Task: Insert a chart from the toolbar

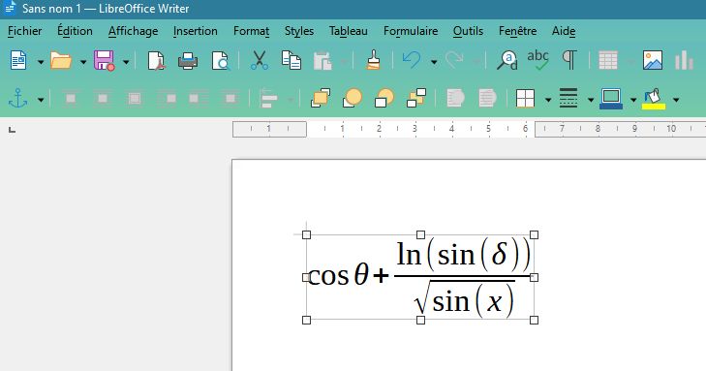Action: [684, 60]
